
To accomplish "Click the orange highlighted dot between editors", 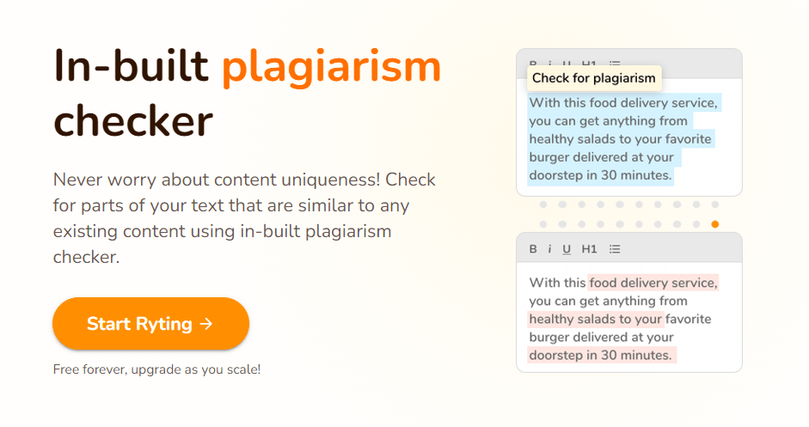I will pyautogui.click(x=715, y=224).
